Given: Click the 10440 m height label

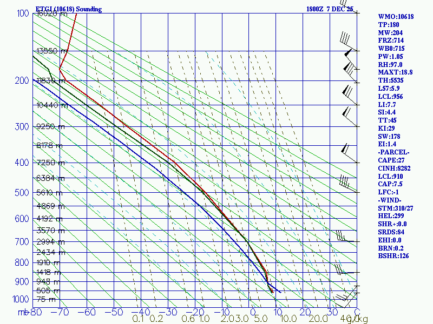Looking at the screenshot, I should [x=52, y=105].
